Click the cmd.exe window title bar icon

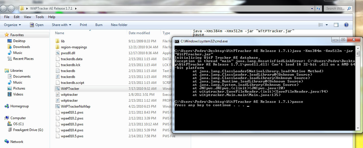[x=177, y=41]
